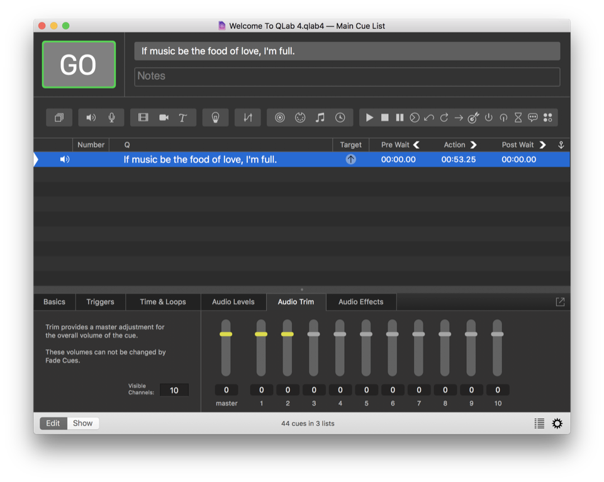Open the Audio Levels tab
The height and width of the screenshot is (482, 604).
click(233, 302)
